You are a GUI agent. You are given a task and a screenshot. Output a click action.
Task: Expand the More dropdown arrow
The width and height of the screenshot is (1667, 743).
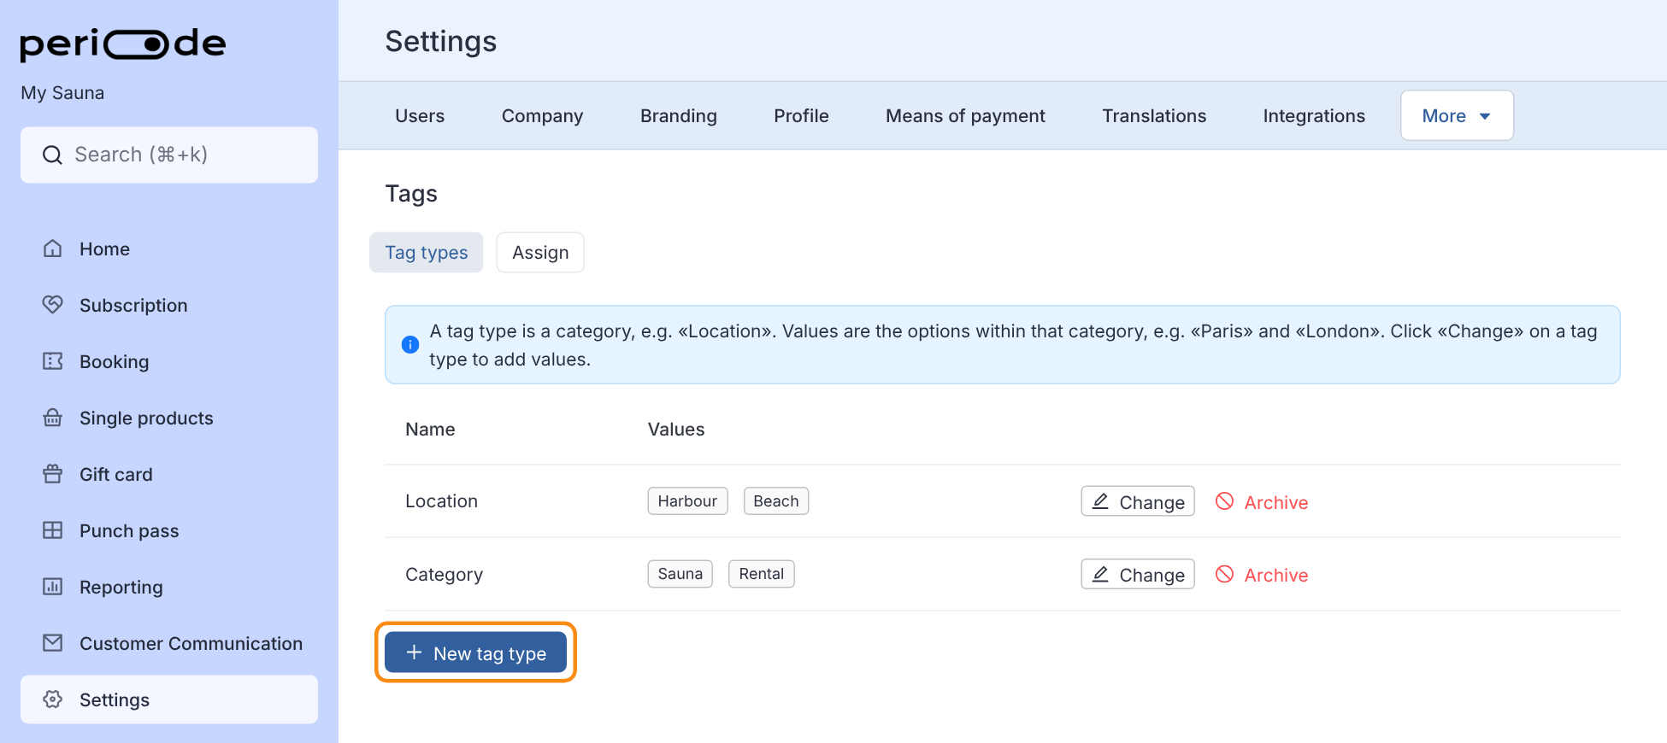tap(1485, 116)
